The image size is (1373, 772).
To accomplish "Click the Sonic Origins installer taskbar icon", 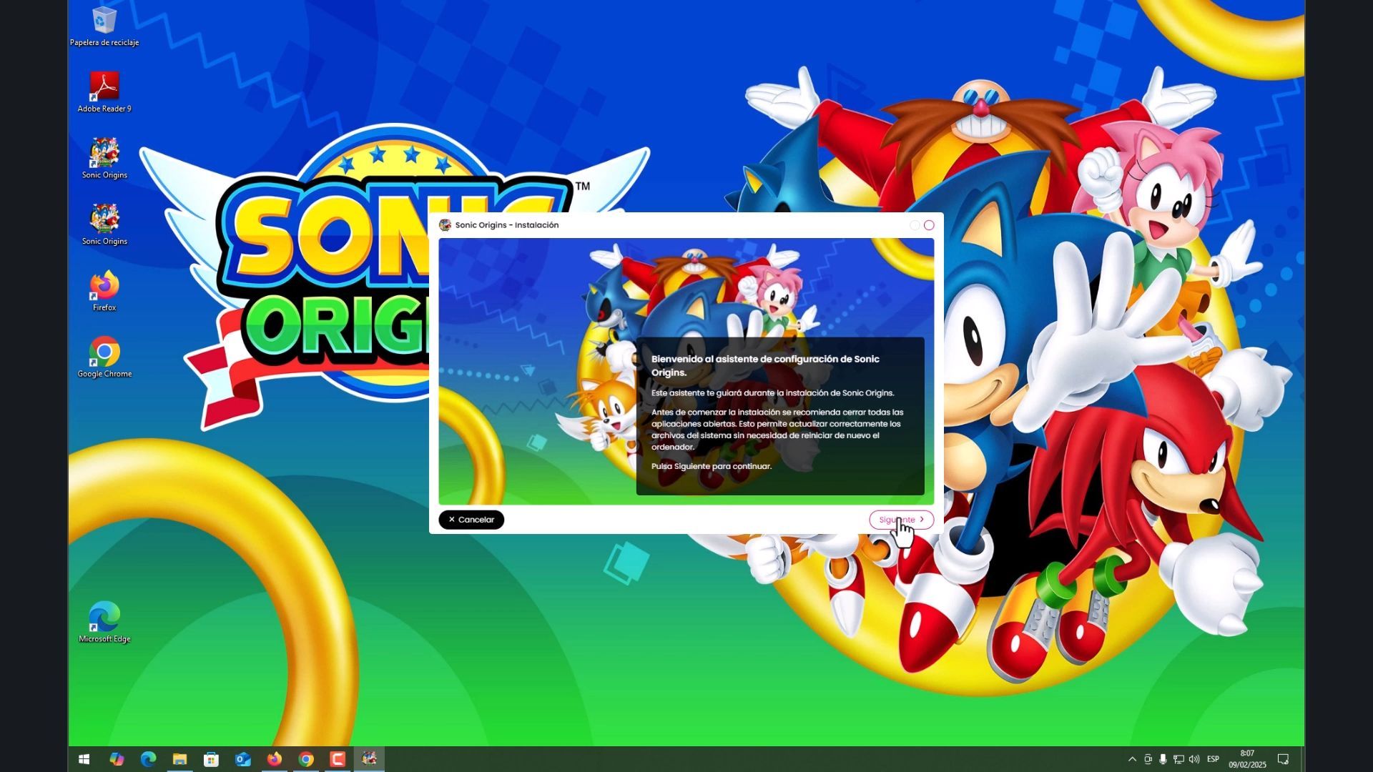I will [369, 759].
